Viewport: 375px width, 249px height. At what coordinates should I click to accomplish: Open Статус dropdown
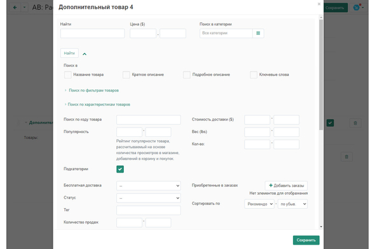click(x=149, y=198)
